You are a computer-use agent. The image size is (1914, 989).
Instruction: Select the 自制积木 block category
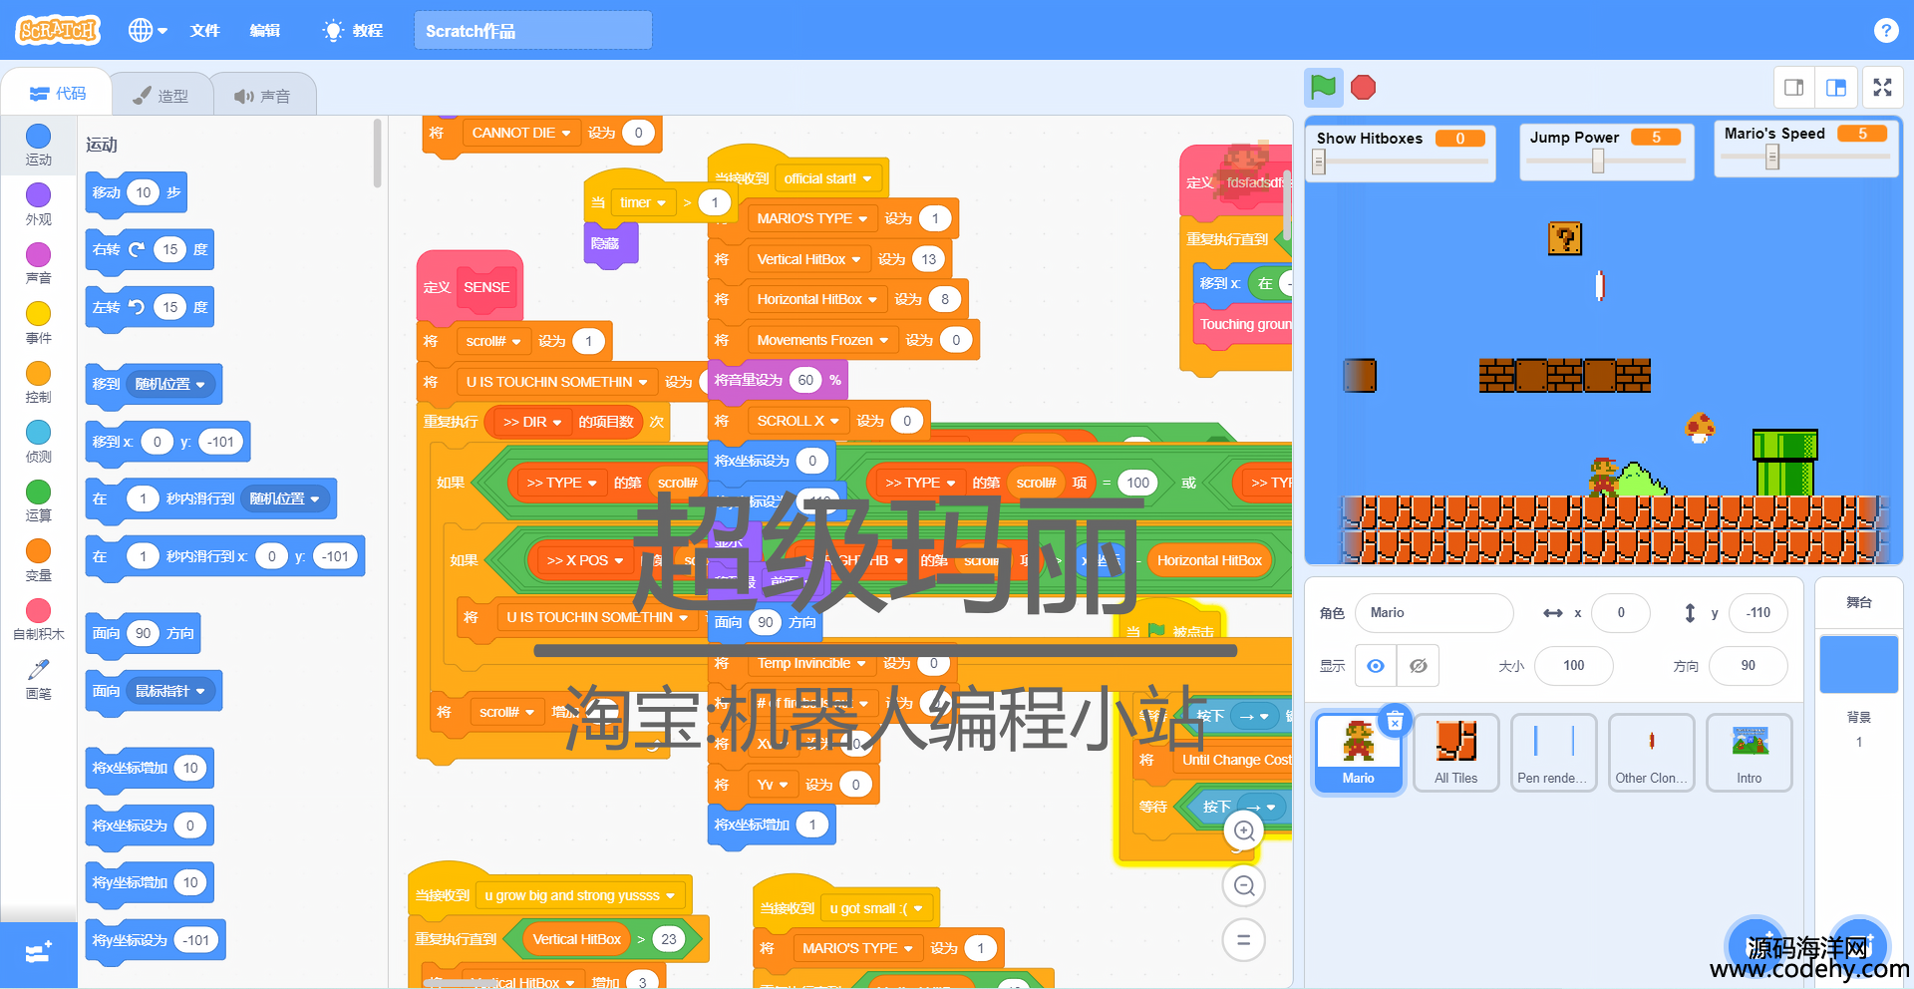(x=38, y=619)
